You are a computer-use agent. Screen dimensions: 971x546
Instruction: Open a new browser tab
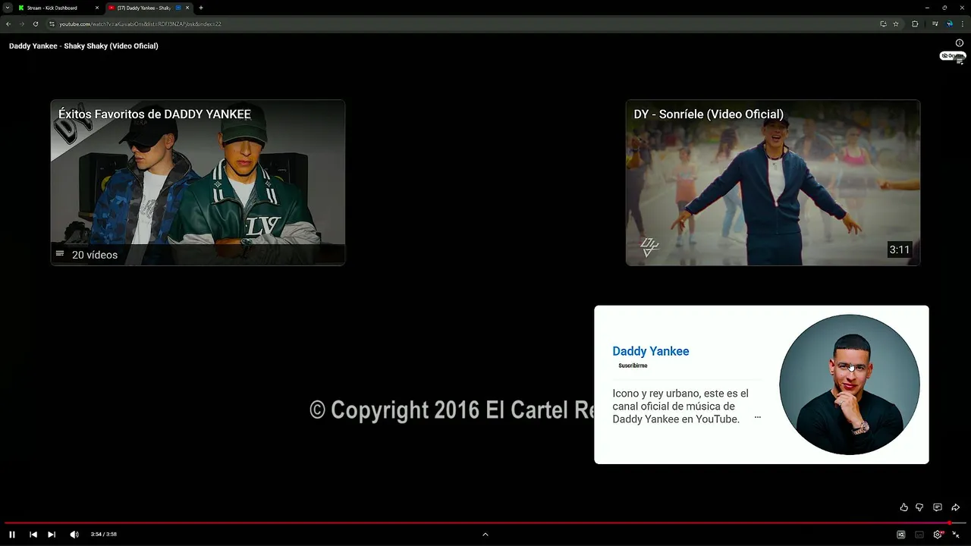pos(201,8)
